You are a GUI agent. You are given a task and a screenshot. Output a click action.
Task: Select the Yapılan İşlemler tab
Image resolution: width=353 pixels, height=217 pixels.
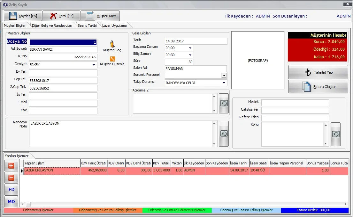pos(17,156)
